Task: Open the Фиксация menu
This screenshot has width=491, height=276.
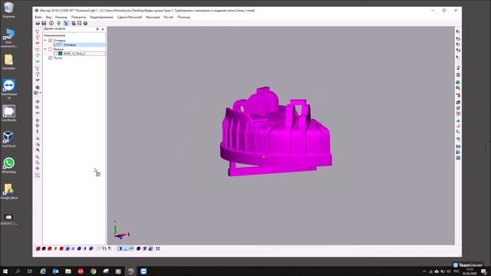Action: (x=153, y=17)
